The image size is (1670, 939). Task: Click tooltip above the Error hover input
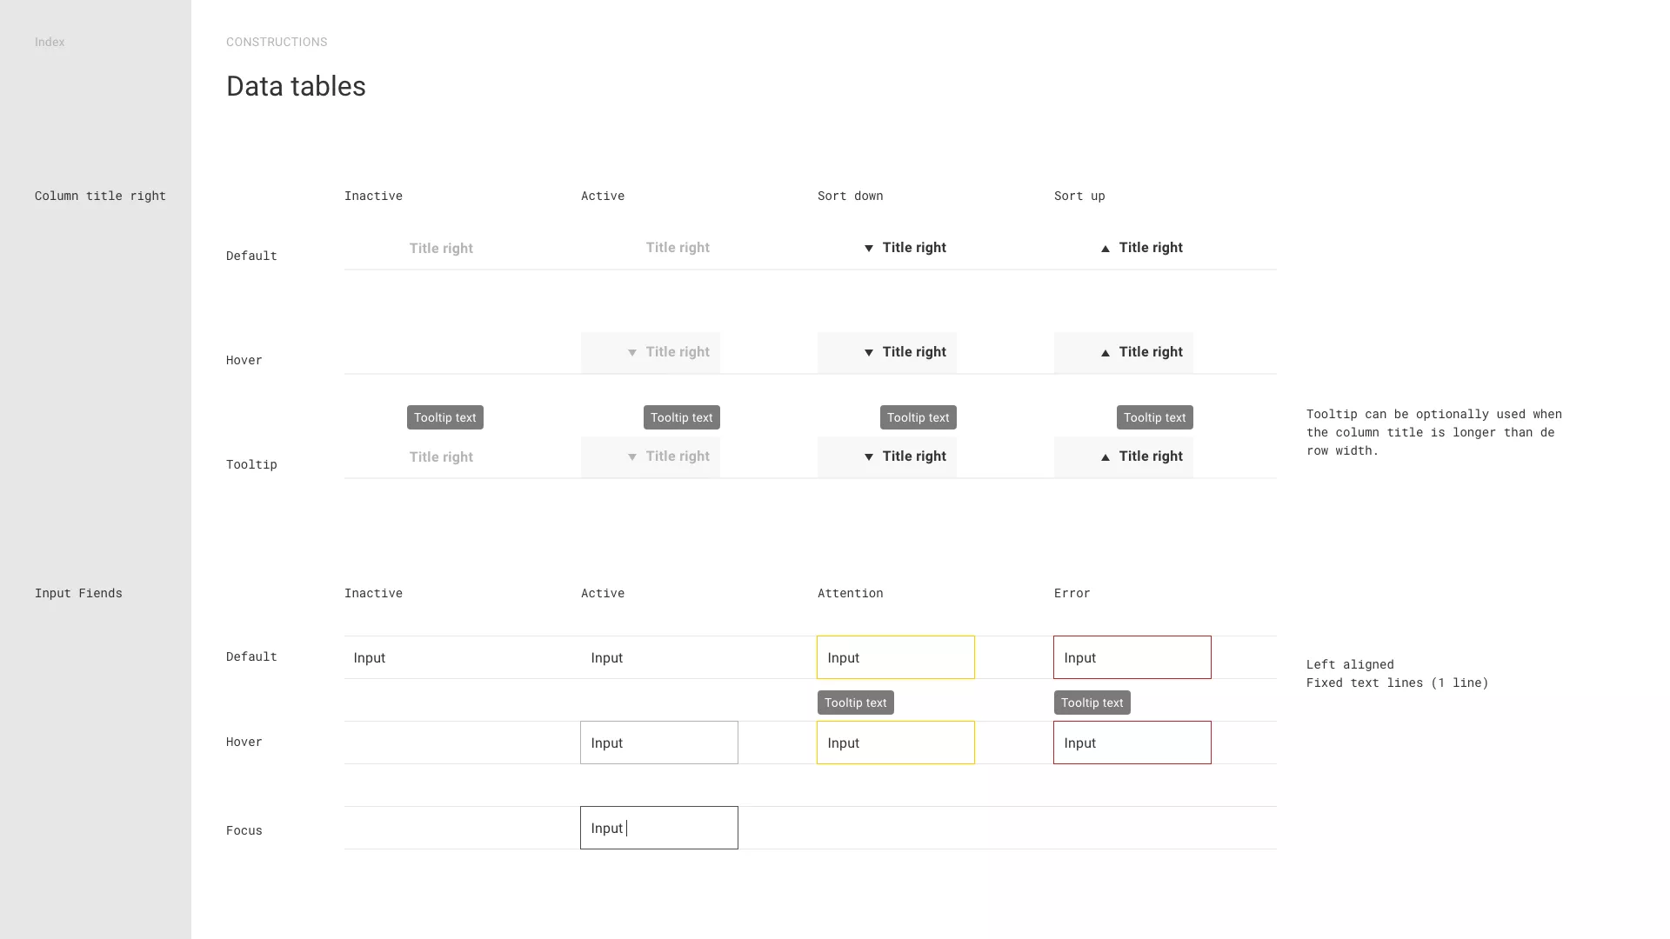[x=1092, y=703]
